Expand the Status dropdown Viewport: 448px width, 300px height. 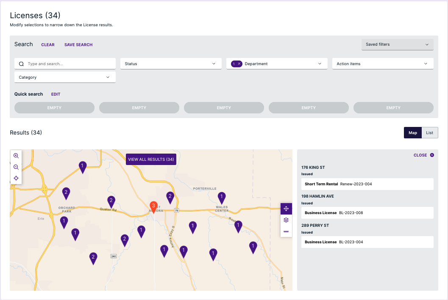pyautogui.click(x=171, y=64)
